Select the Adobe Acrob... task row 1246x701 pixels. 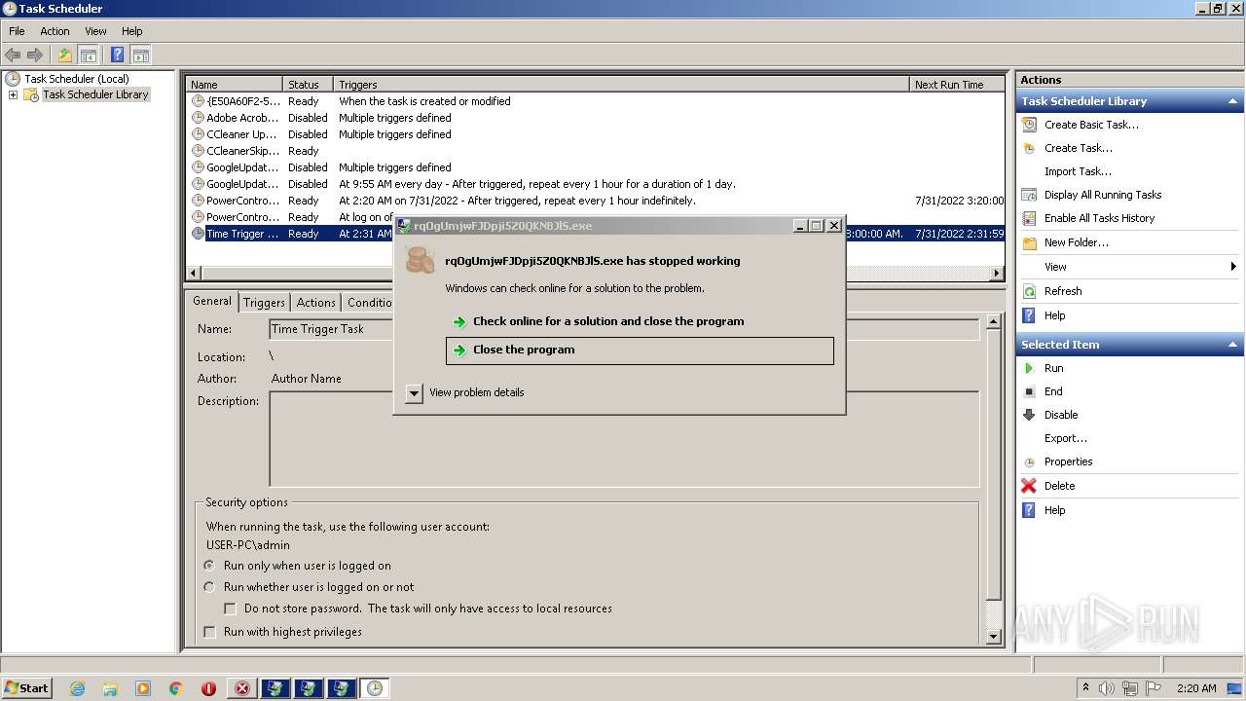click(595, 118)
